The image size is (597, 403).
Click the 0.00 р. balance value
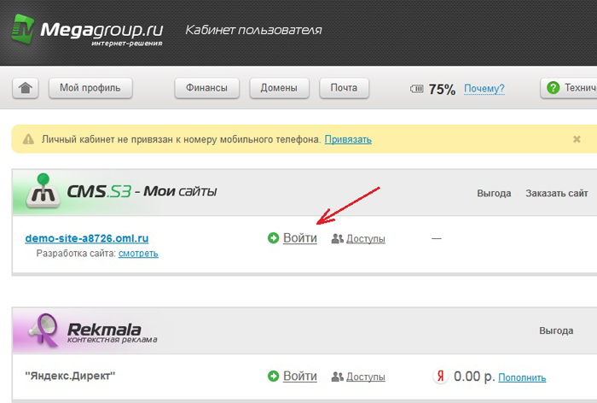coord(474,377)
